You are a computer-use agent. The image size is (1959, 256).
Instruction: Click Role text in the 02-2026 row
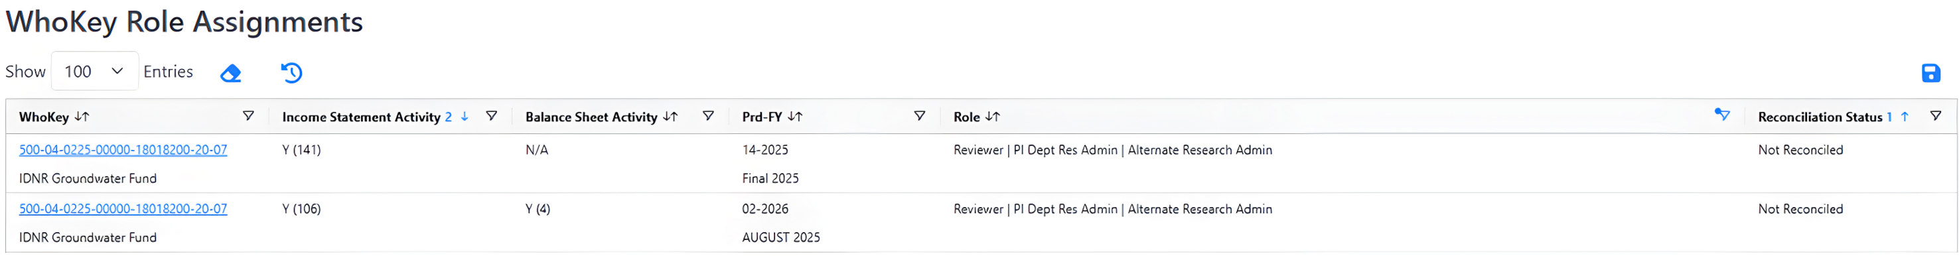[x=1113, y=209]
